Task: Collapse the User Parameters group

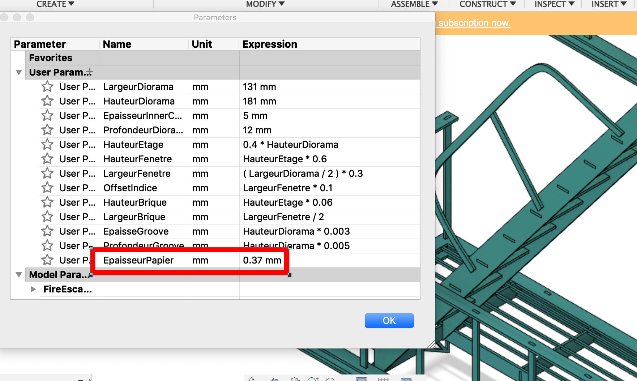Action: pyautogui.click(x=19, y=72)
